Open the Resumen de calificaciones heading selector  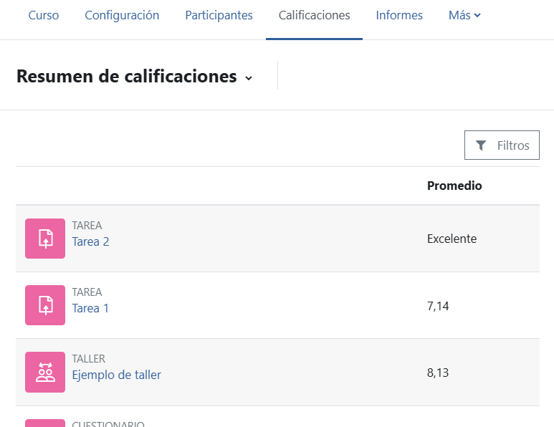135,76
